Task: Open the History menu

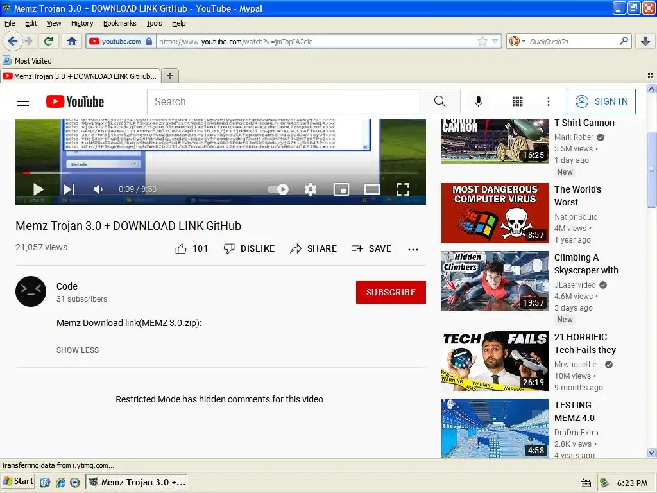Action: click(x=82, y=23)
